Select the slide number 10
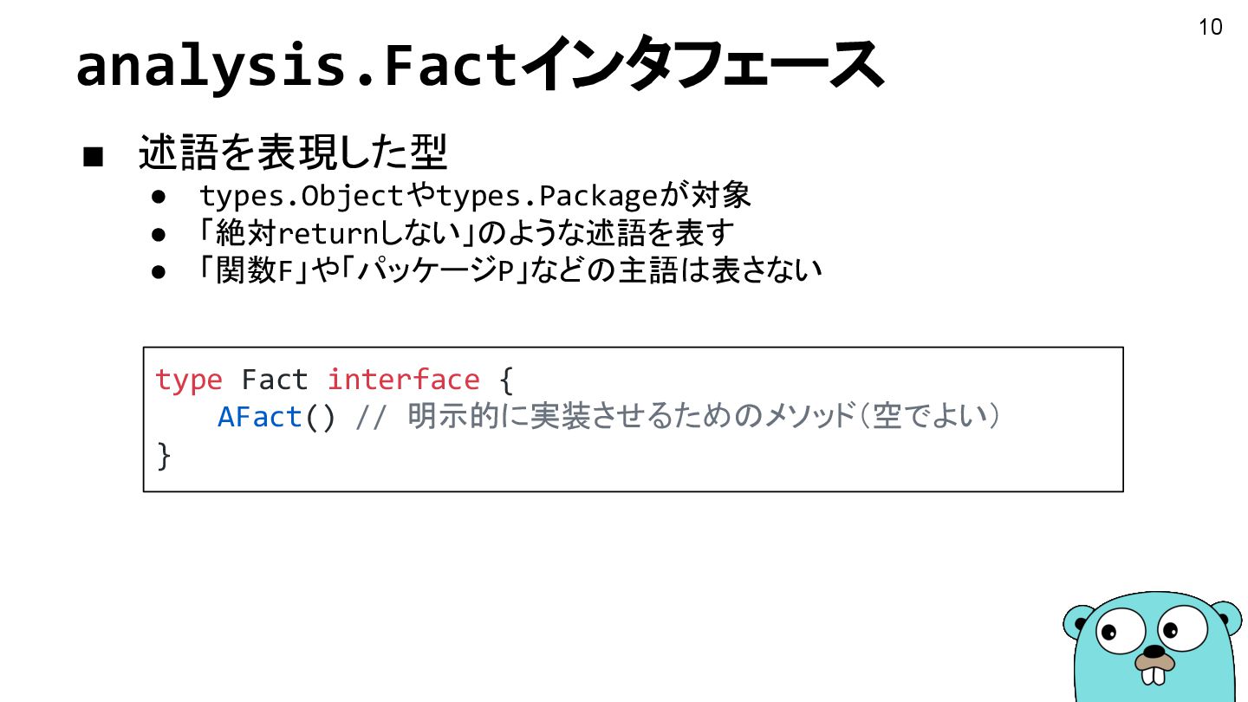Image resolution: width=1248 pixels, height=702 pixels. [x=1210, y=27]
